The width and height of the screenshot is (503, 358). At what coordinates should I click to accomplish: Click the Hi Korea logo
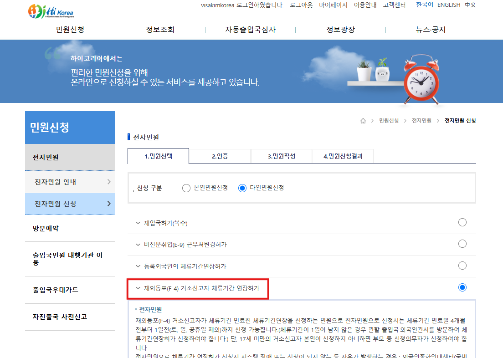[51, 11]
